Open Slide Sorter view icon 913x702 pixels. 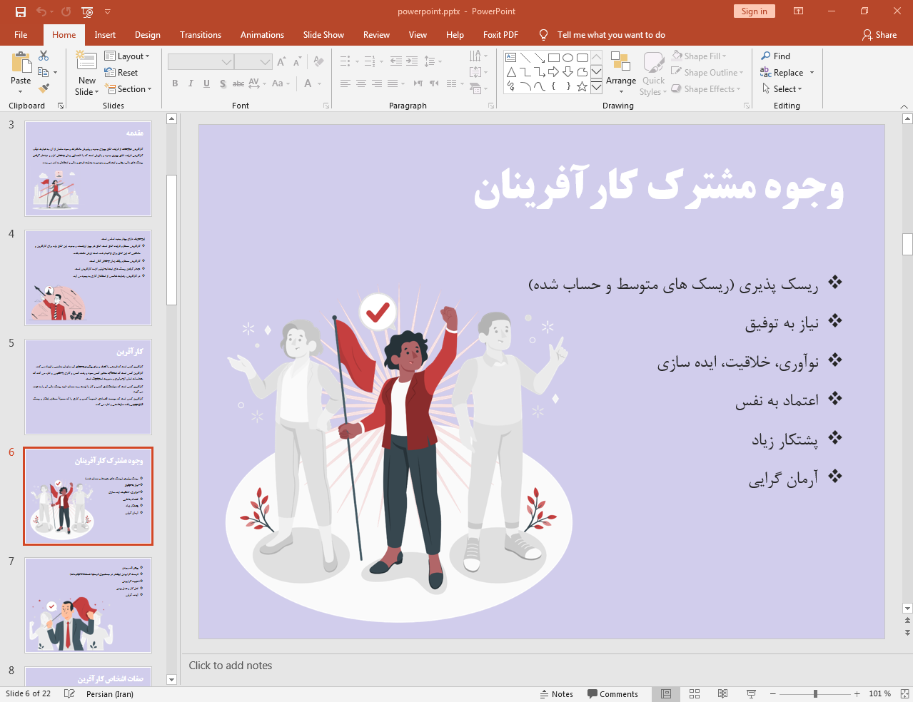(x=695, y=693)
